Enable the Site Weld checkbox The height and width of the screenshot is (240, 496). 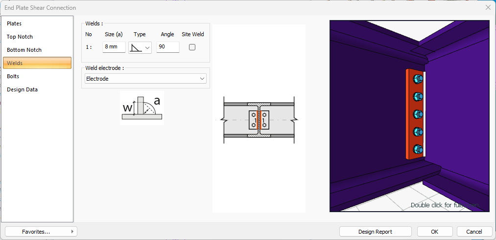click(192, 47)
